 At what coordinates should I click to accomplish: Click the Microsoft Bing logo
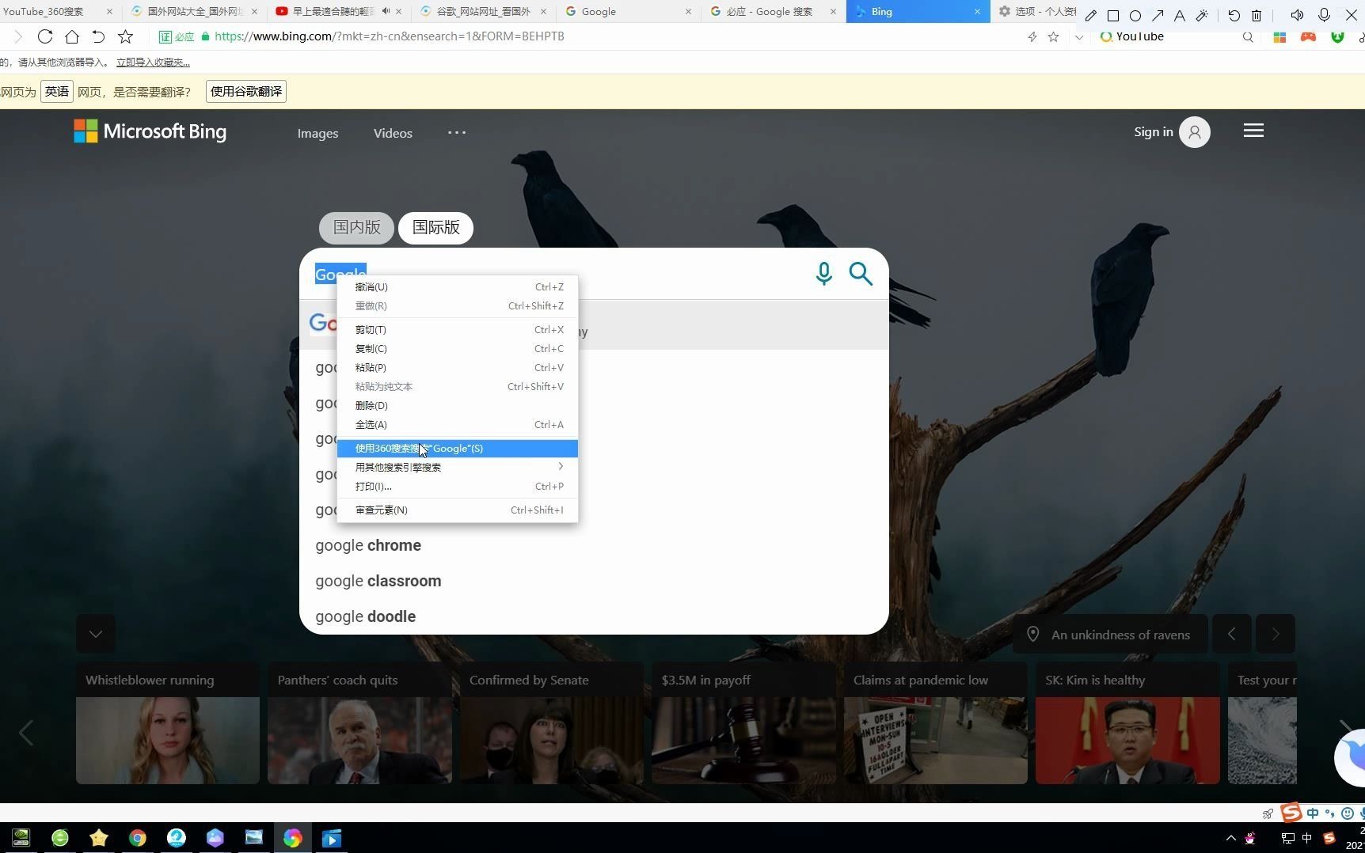tap(150, 131)
